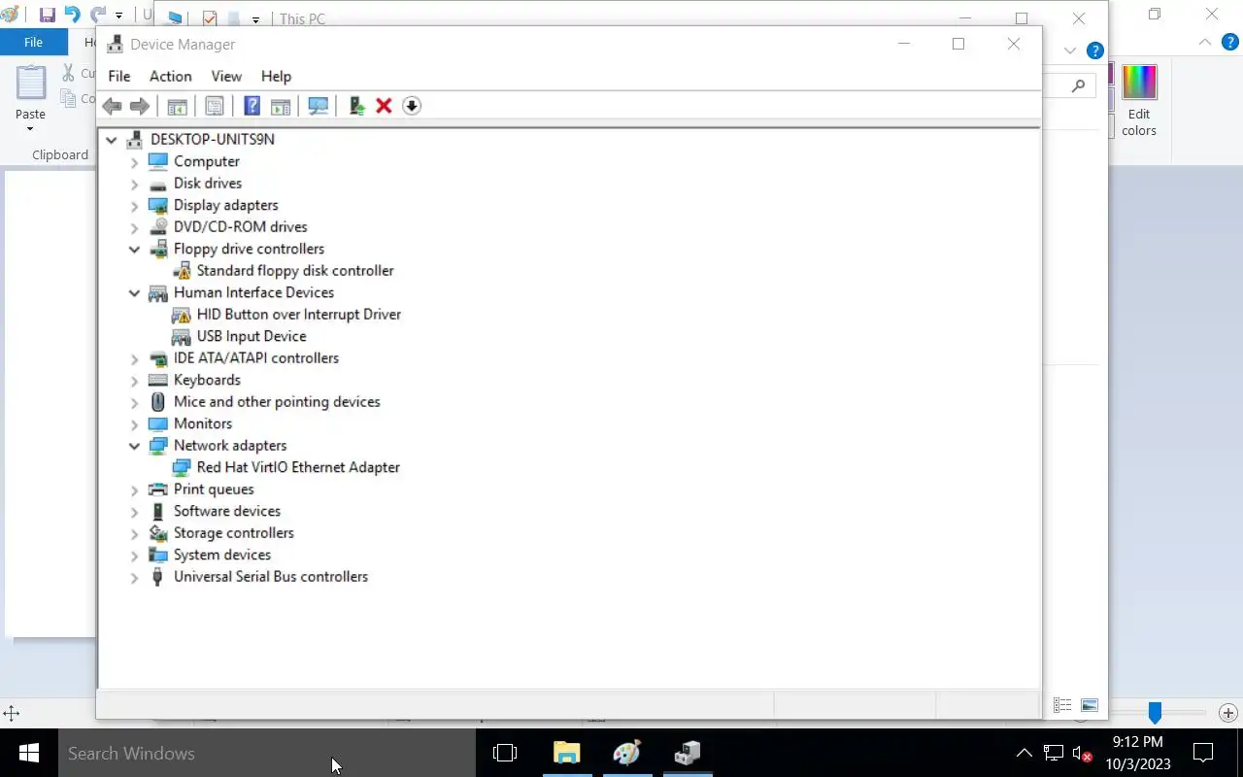Click the blue Help icon in This PC window
This screenshot has width=1243, height=777.
point(1095,51)
